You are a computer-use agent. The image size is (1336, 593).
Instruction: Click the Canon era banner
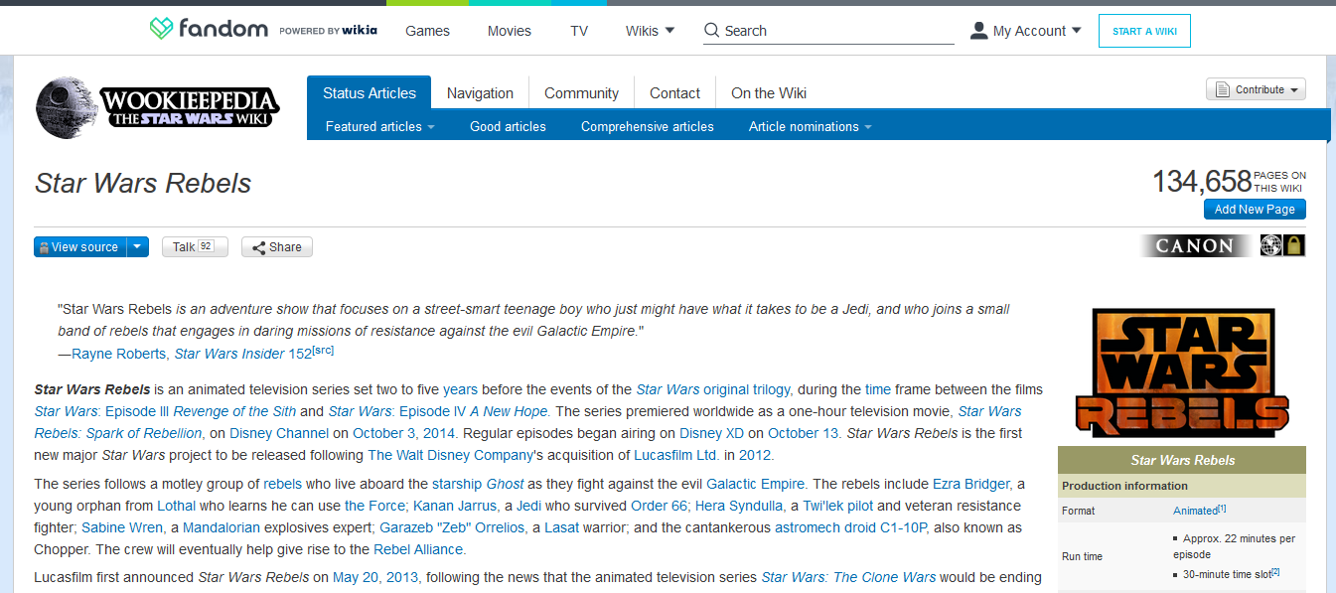1197,245
